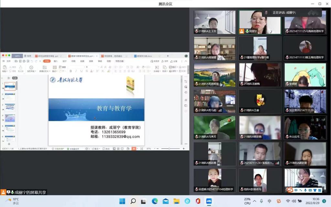Click the Undo arrow in WPS toolbar

(32, 61)
